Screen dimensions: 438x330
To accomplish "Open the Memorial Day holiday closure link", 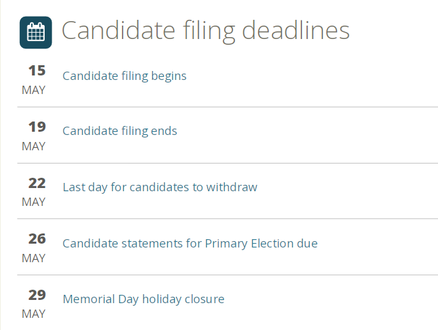I will [144, 299].
